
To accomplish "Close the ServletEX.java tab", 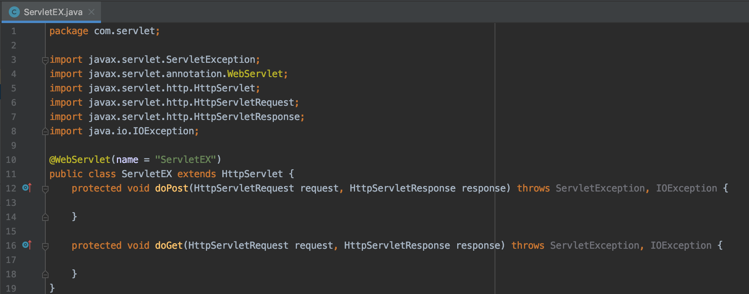I will [91, 12].
